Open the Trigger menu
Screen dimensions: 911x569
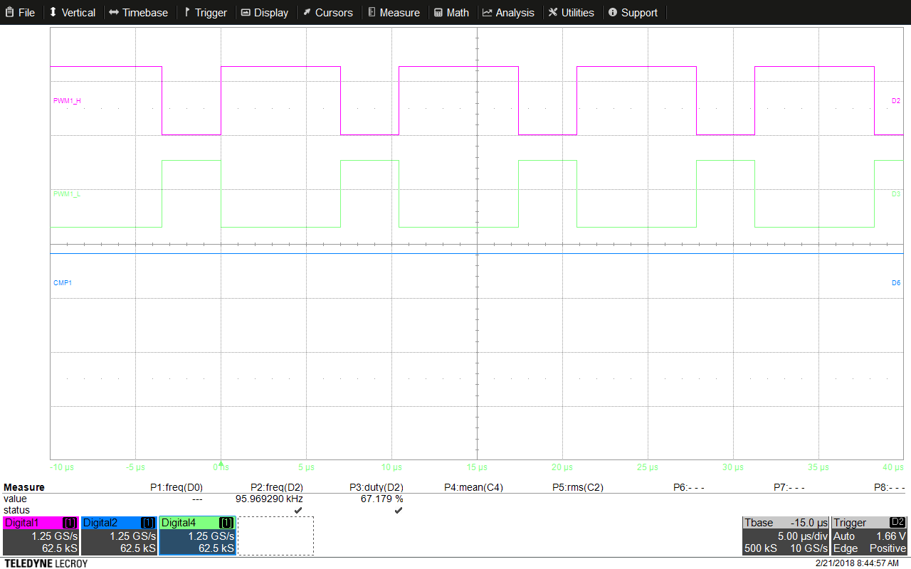[206, 13]
